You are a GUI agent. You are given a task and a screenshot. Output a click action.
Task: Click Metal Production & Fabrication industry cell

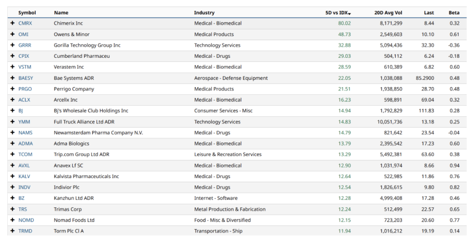(x=230, y=209)
